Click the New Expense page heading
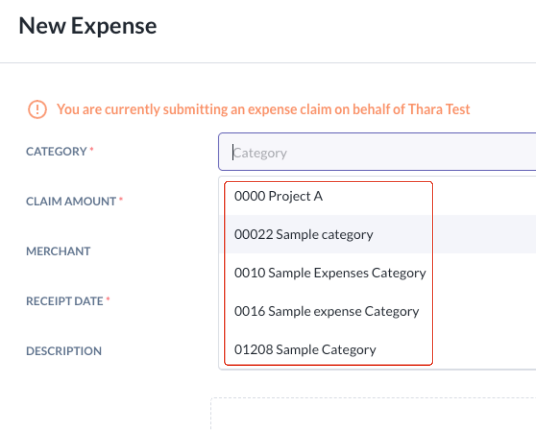Viewport: 536px width, 430px height. 88,26
